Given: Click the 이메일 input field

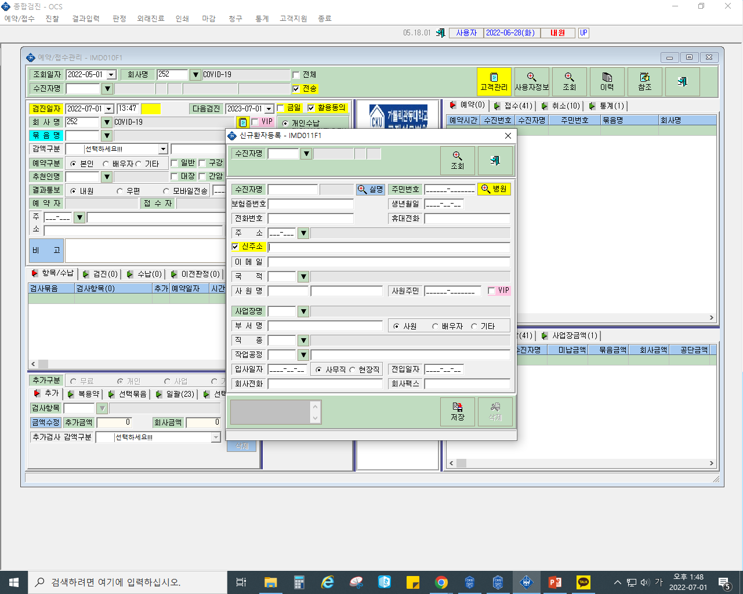Looking at the screenshot, I should tap(389, 262).
